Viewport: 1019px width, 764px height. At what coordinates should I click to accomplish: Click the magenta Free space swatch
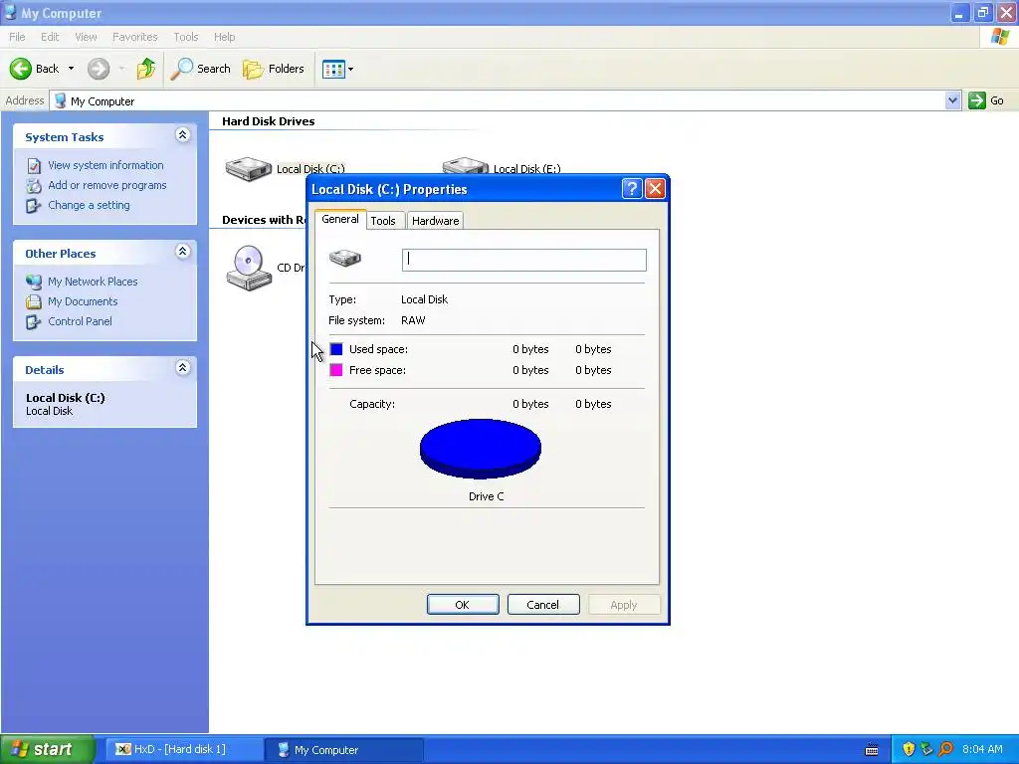(336, 370)
